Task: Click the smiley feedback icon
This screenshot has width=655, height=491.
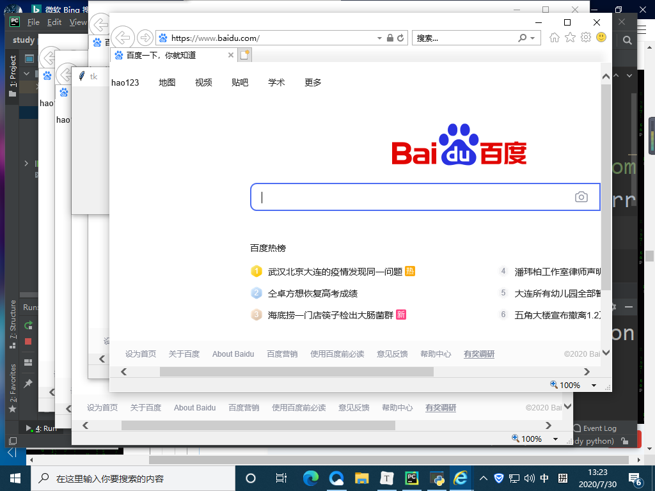Action: point(601,38)
